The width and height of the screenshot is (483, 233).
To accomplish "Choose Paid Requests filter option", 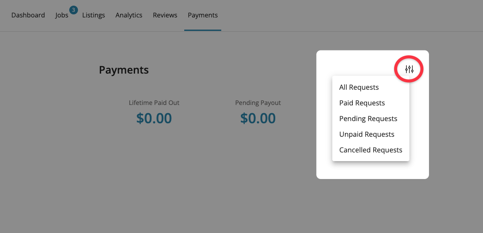I will 362,103.
